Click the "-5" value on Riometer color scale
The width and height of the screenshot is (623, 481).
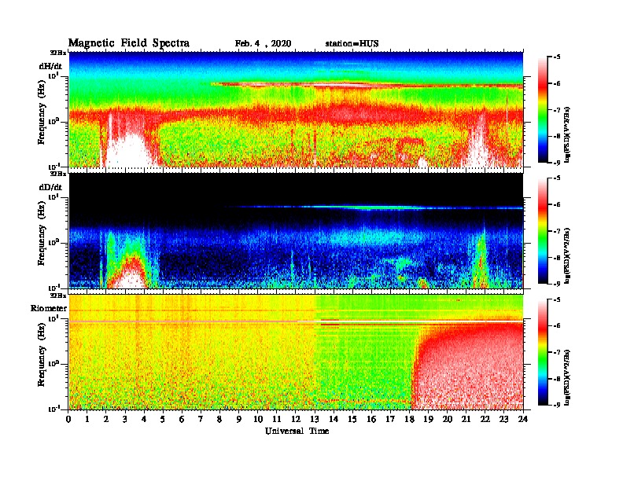click(x=557, y=300)
